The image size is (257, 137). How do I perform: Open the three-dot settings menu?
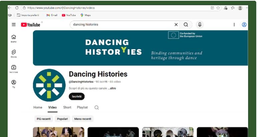point(234,24)
